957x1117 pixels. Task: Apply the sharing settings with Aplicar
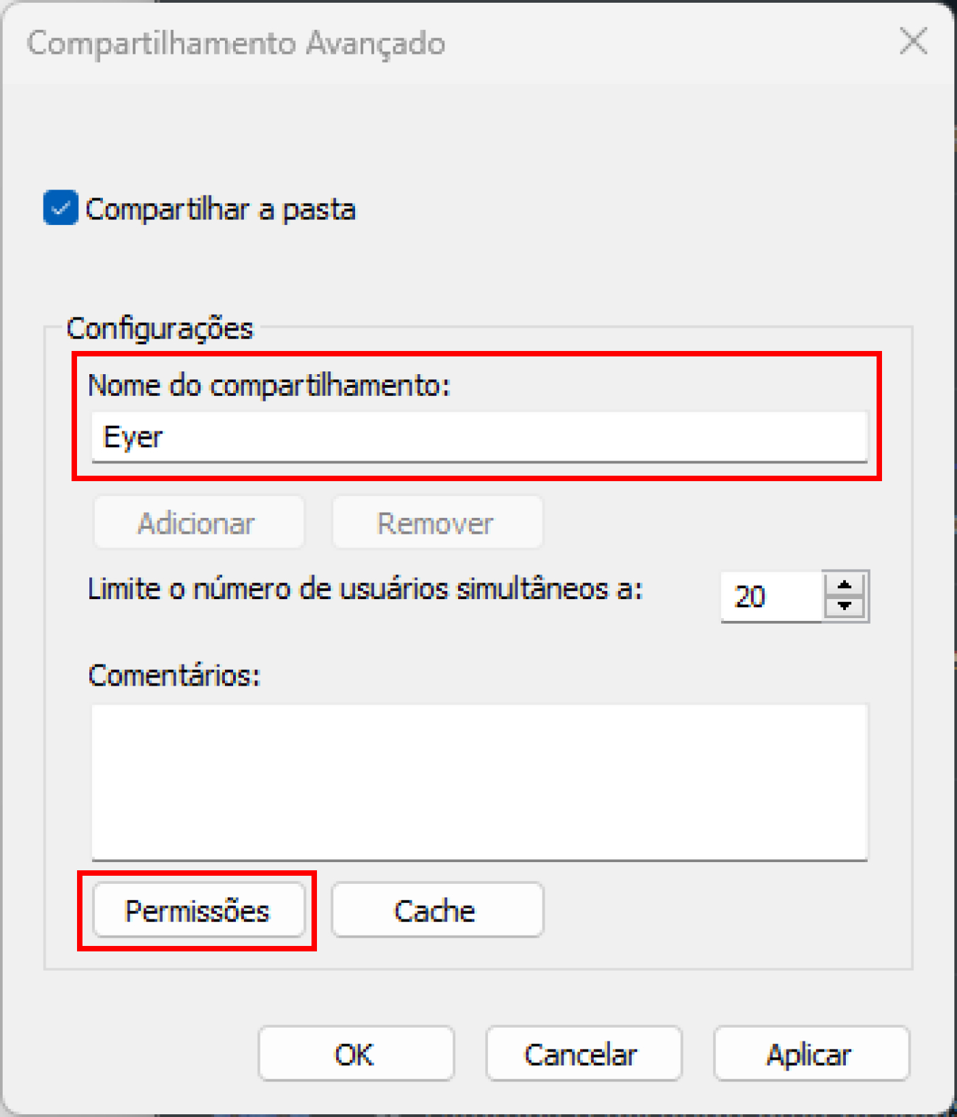tap(811, 1054)
